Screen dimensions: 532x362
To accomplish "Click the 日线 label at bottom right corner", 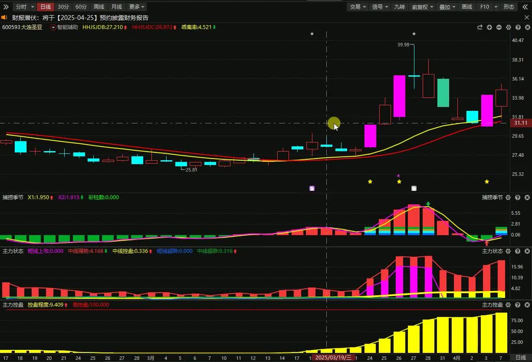I will coord(521,358).
